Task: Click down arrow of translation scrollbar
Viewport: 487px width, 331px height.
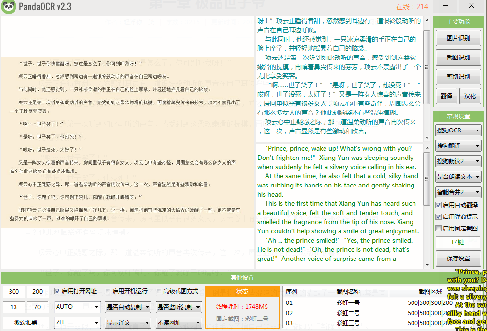Action: point(427,265)
